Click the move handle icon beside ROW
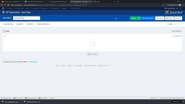The width and height of the screenshot is (185, 104). tap(4, 31)
